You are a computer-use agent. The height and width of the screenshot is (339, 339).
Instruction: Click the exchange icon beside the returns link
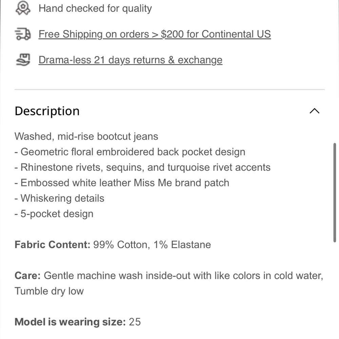(x=22, y=60)
